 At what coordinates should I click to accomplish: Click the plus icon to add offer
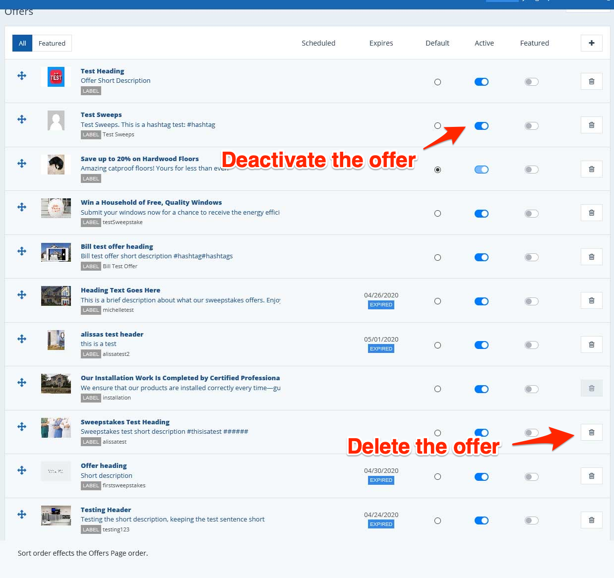pos(591,43)
